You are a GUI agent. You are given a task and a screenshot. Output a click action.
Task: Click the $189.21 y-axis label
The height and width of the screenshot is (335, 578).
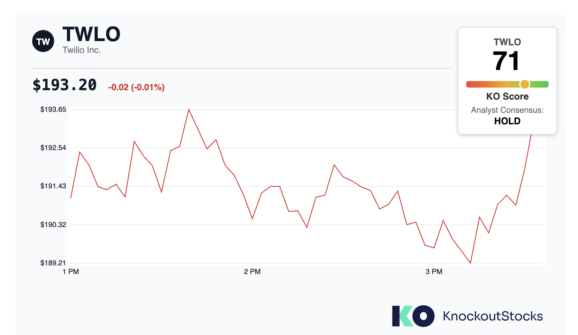(x=53, y=263)
